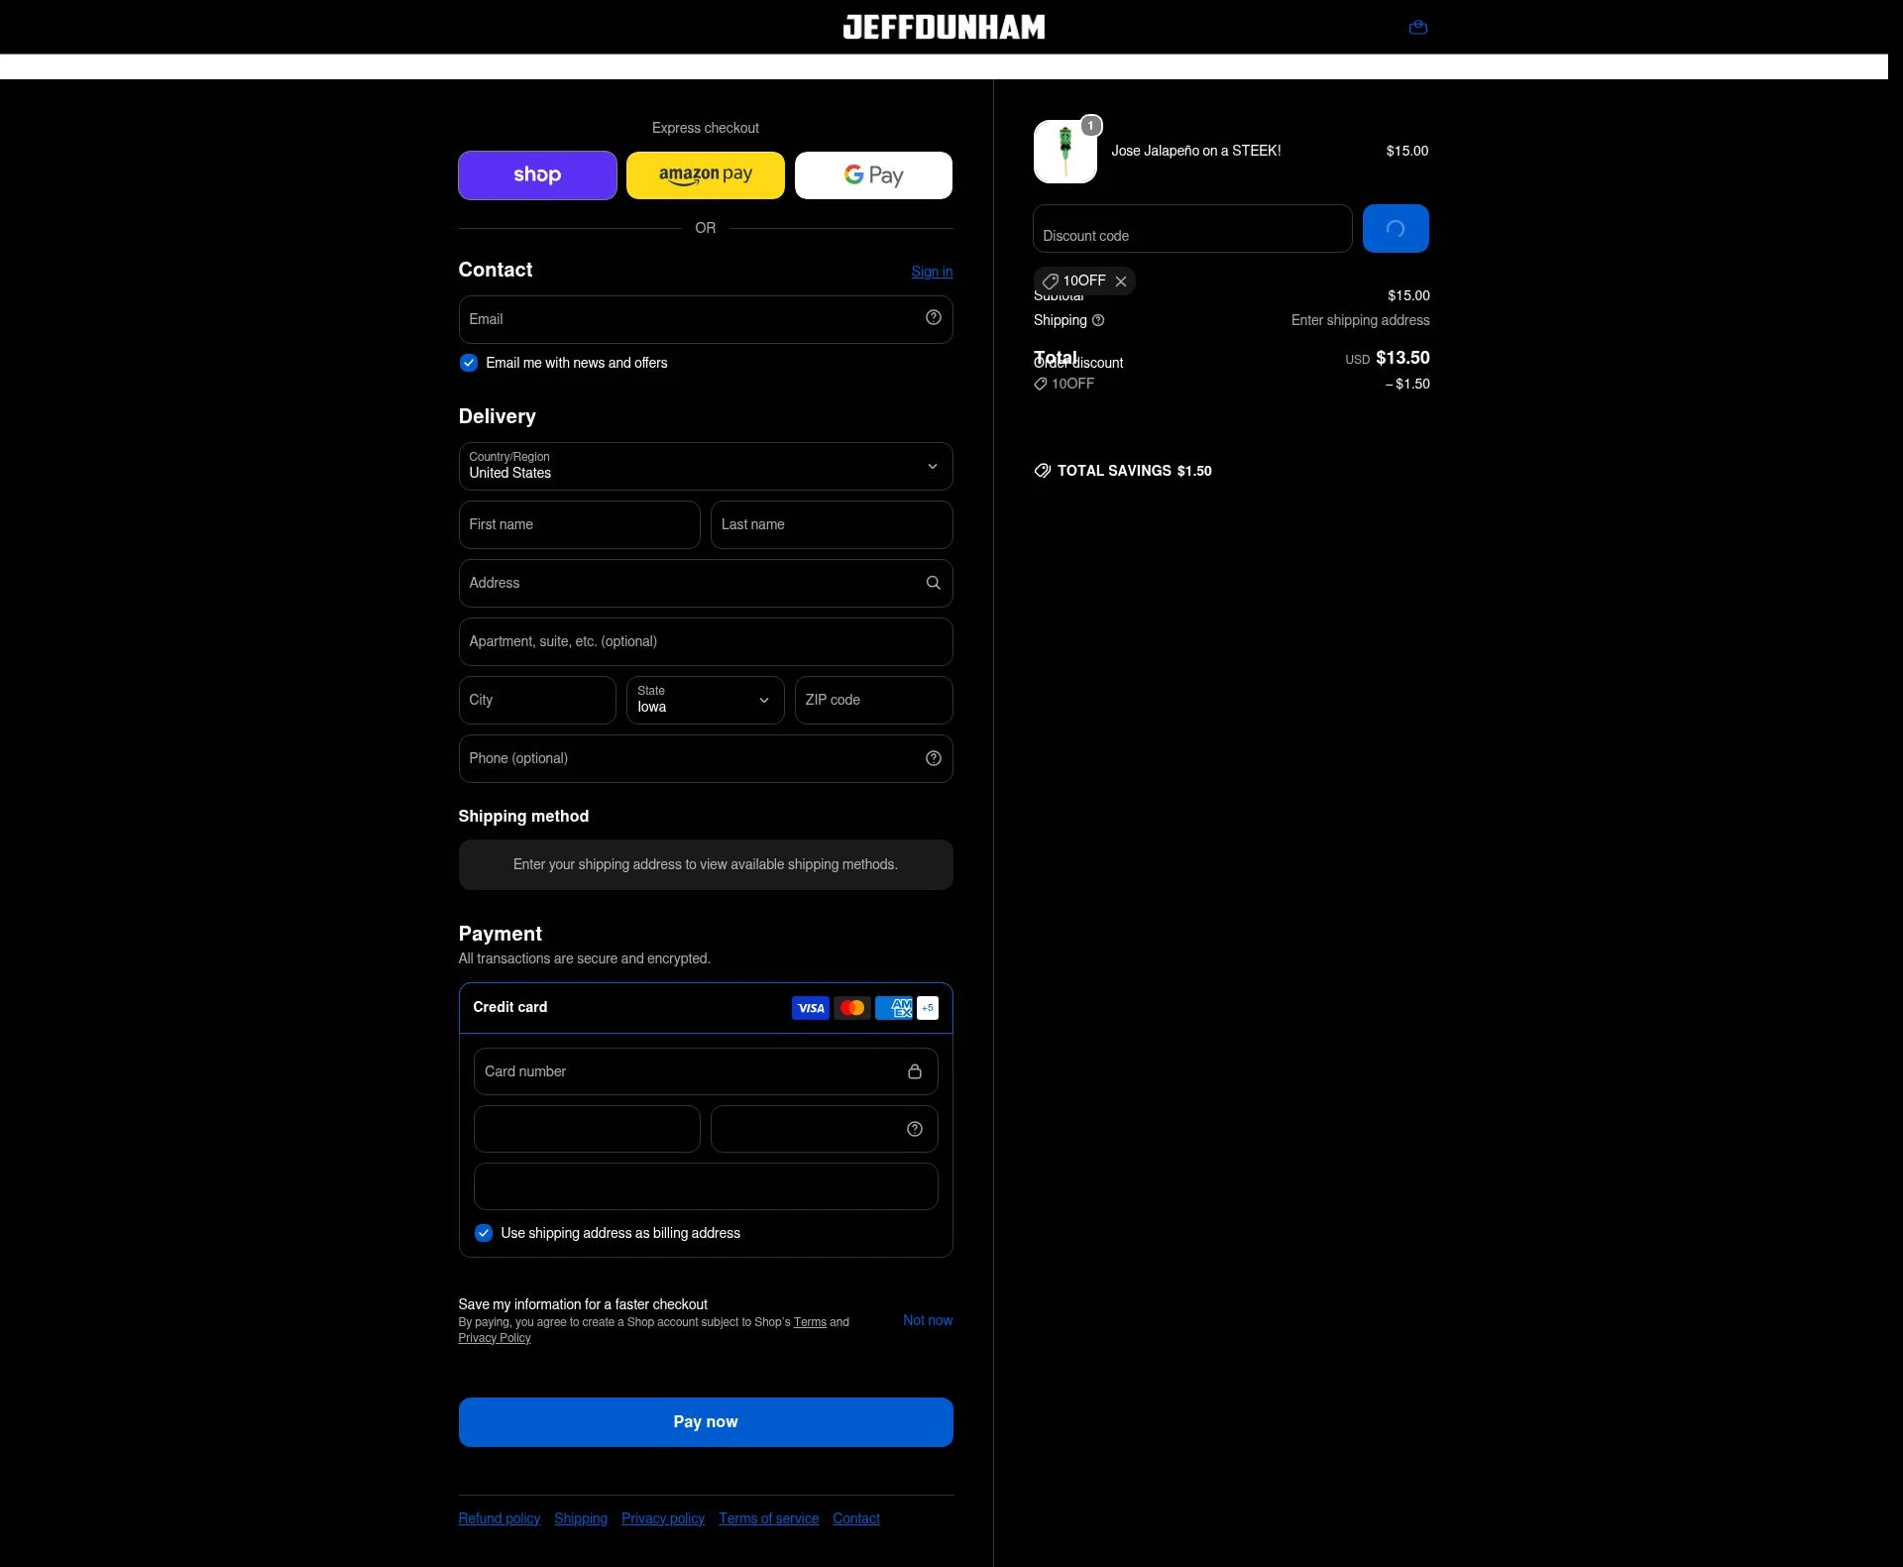1903x1567 pixels.
Task: Toggle use shipping address as billing address
Action: pyautogui.click(x=484, y=1233)
